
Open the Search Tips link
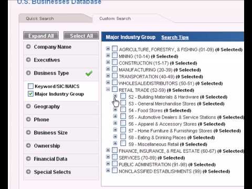[175, 37]
